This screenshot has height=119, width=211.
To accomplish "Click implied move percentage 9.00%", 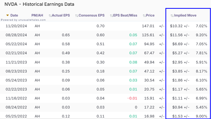I will click(201, 116).
